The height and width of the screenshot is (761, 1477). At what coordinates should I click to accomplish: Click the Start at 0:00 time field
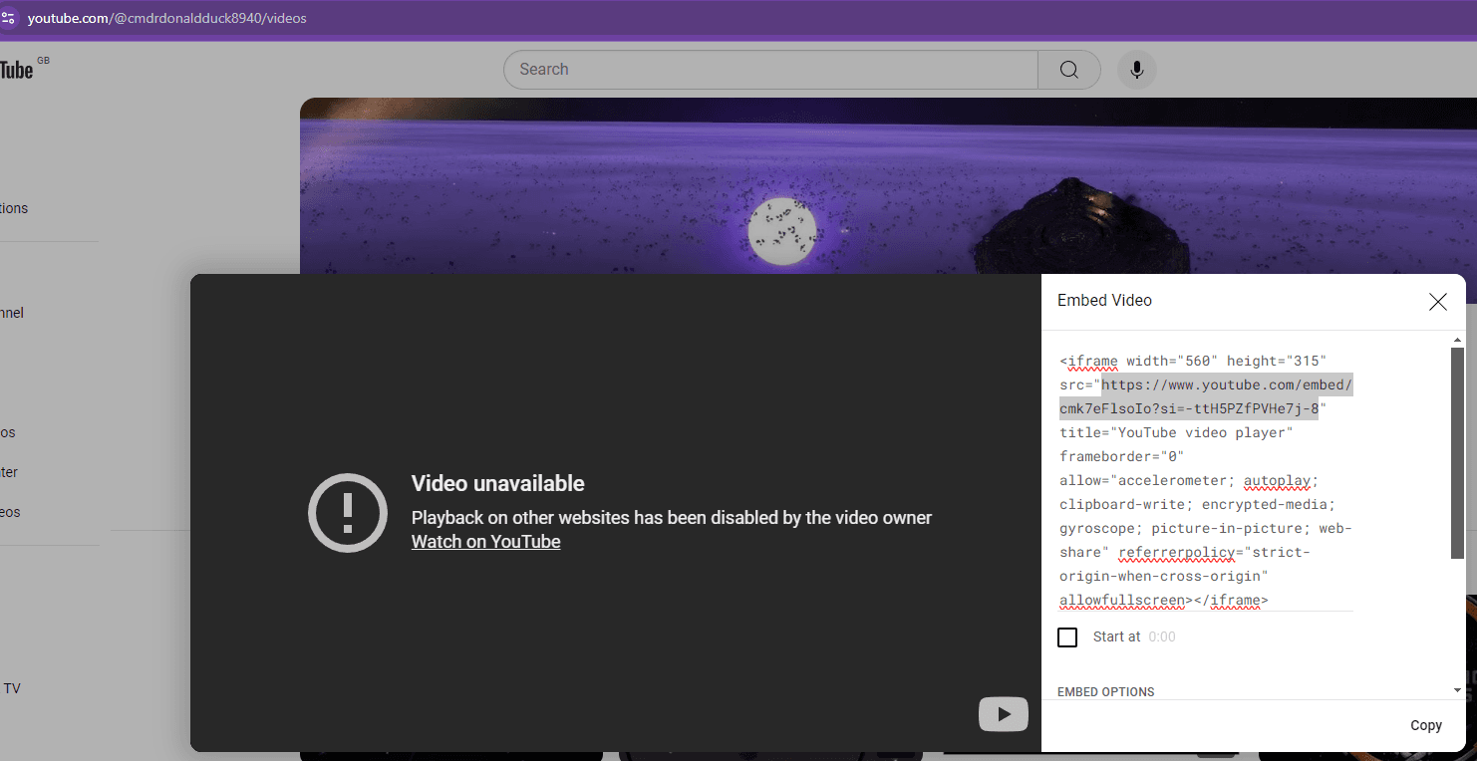[x=1162, y=636]
